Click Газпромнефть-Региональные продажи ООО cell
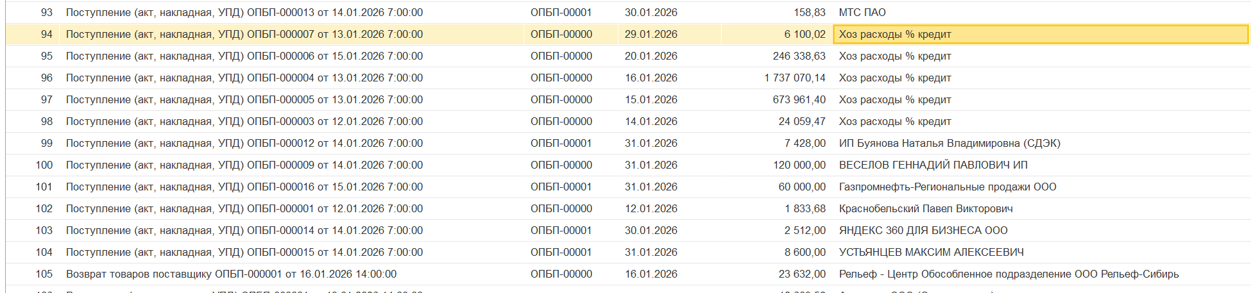This screenshot has width=1251, height=293. pos(947,187)
